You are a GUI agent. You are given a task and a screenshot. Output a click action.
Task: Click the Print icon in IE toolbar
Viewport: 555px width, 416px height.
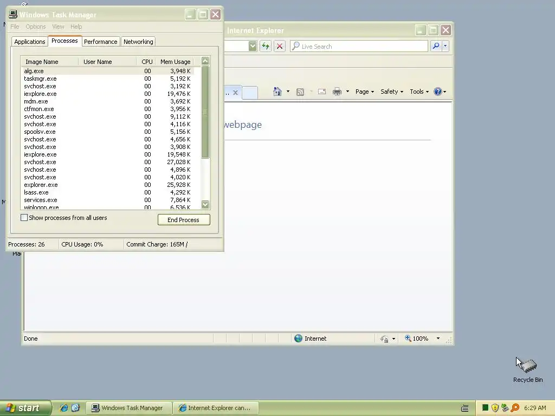pos(337,92)
